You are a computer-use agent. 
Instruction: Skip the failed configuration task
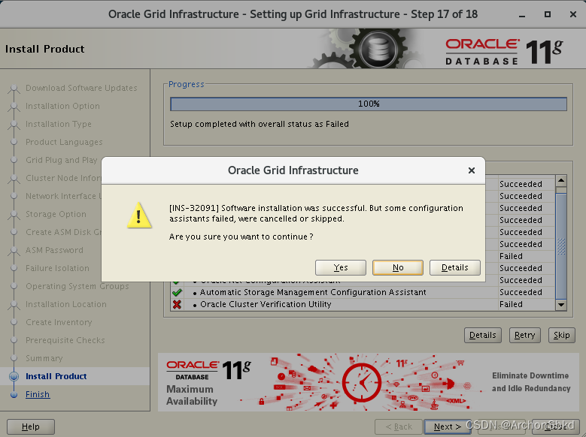[561, 335]
